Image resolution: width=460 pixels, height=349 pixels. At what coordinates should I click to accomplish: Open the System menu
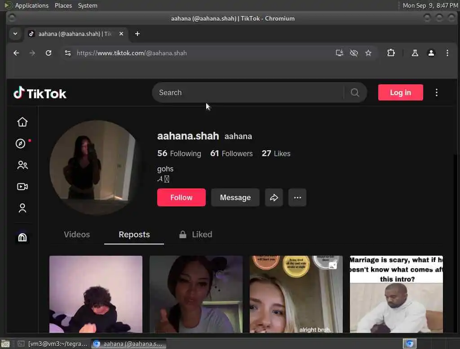tap(88, 5)
